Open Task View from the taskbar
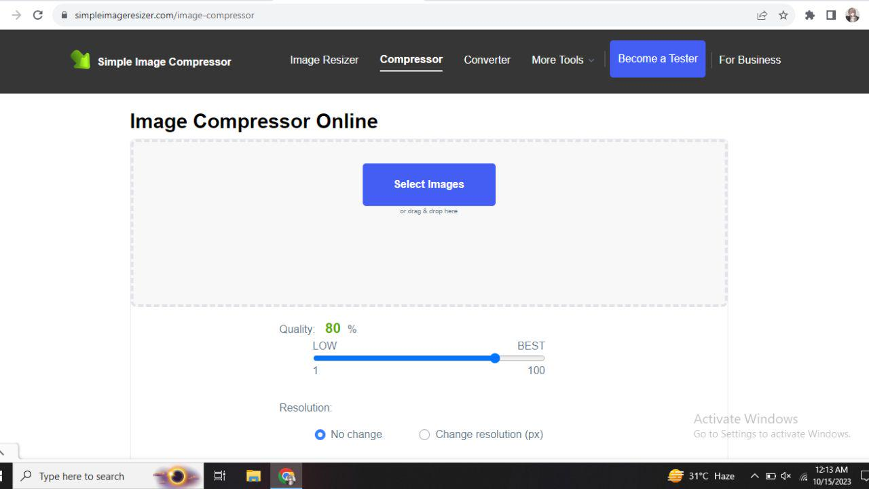The image size is (869, 489). point(219,475)
